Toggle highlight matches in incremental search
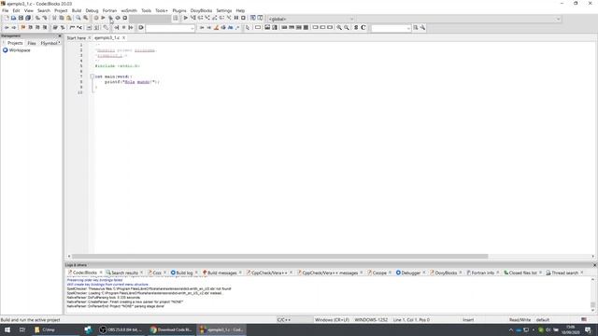 [x=216, y=27]
